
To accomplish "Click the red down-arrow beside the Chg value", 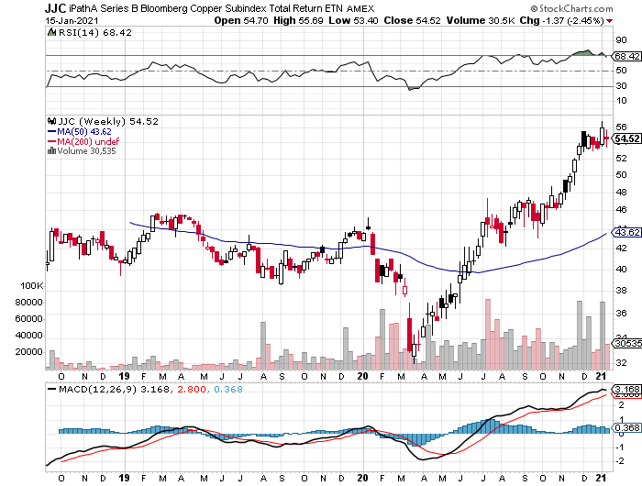I will [x=610, y=21].
